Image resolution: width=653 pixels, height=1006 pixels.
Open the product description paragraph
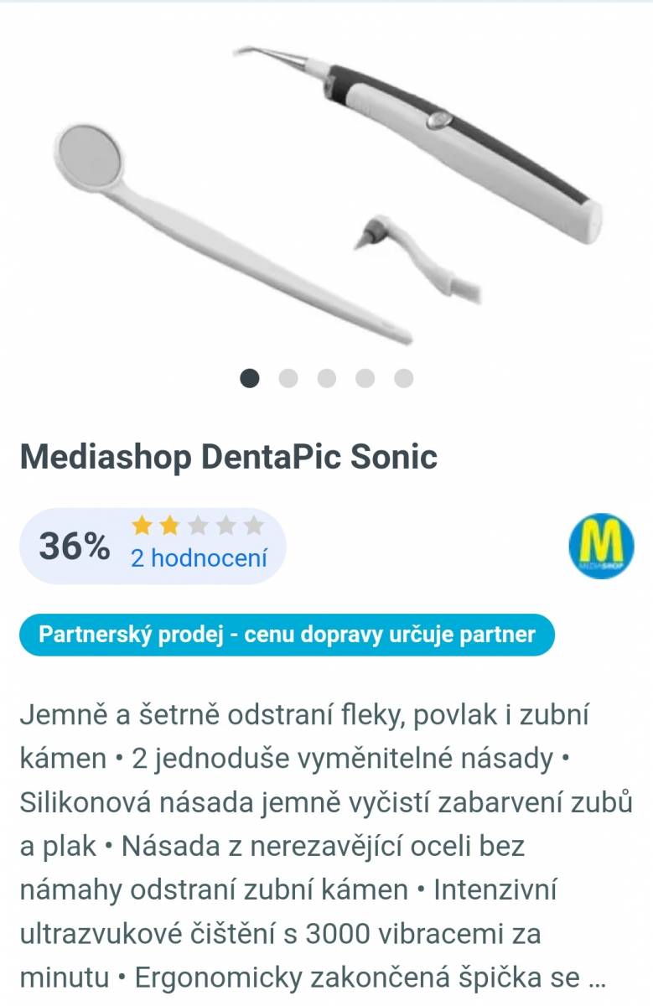(x=325, y=847)
